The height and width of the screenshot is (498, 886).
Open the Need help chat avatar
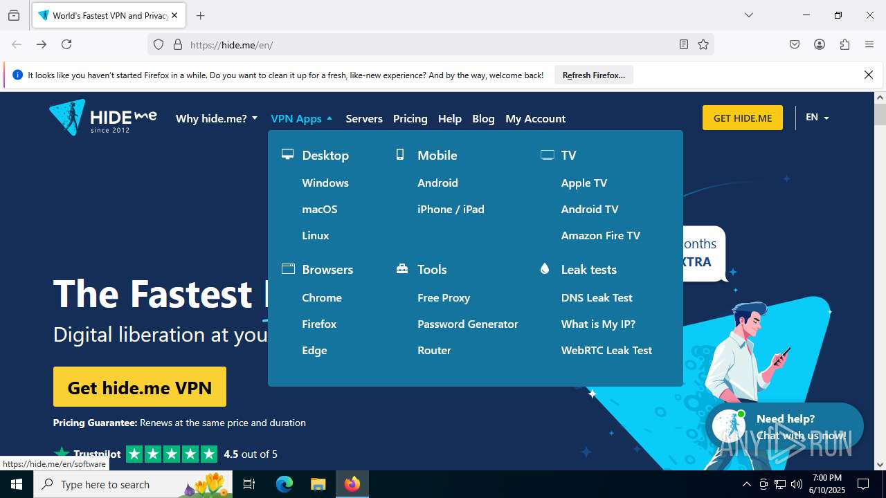point(729,426)
